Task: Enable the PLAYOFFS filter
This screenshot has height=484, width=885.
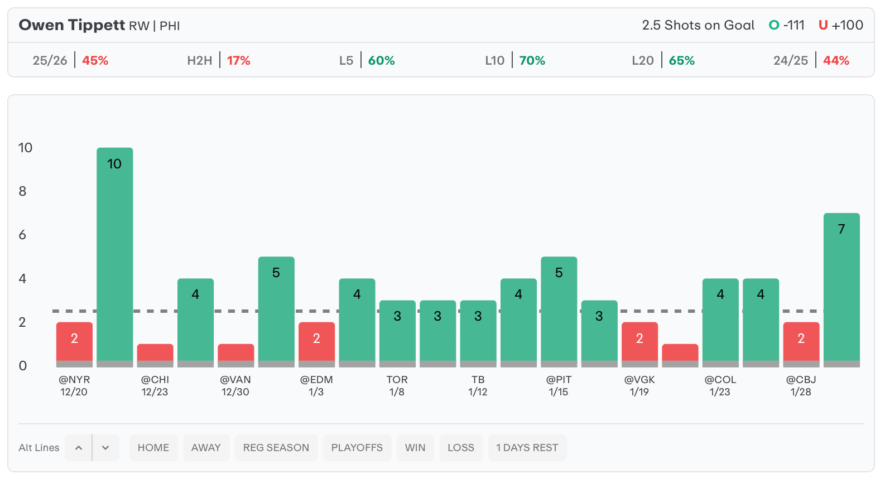Action: pos(357,448)
